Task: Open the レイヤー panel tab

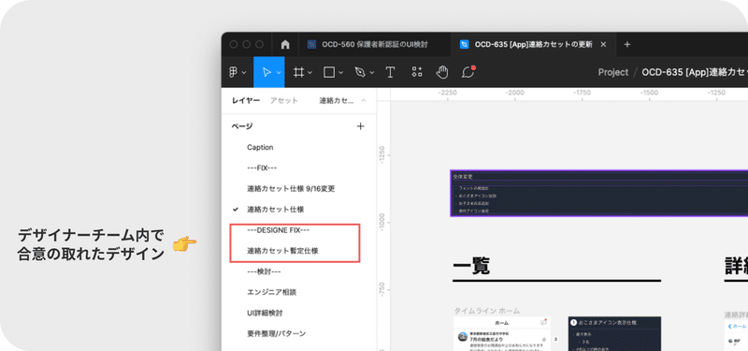Action: click(x=246, y=101)
